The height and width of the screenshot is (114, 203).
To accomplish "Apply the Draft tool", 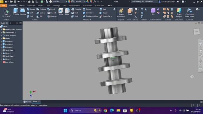I will point(75,16).
